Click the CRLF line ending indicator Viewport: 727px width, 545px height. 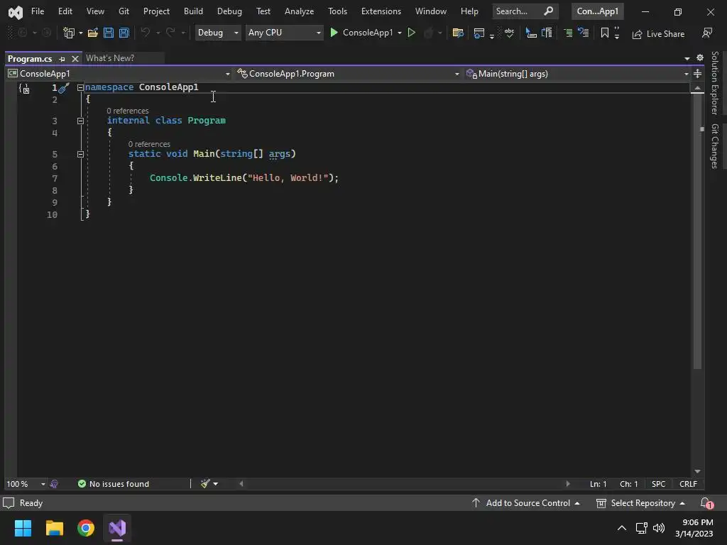(x=688, y=484)
